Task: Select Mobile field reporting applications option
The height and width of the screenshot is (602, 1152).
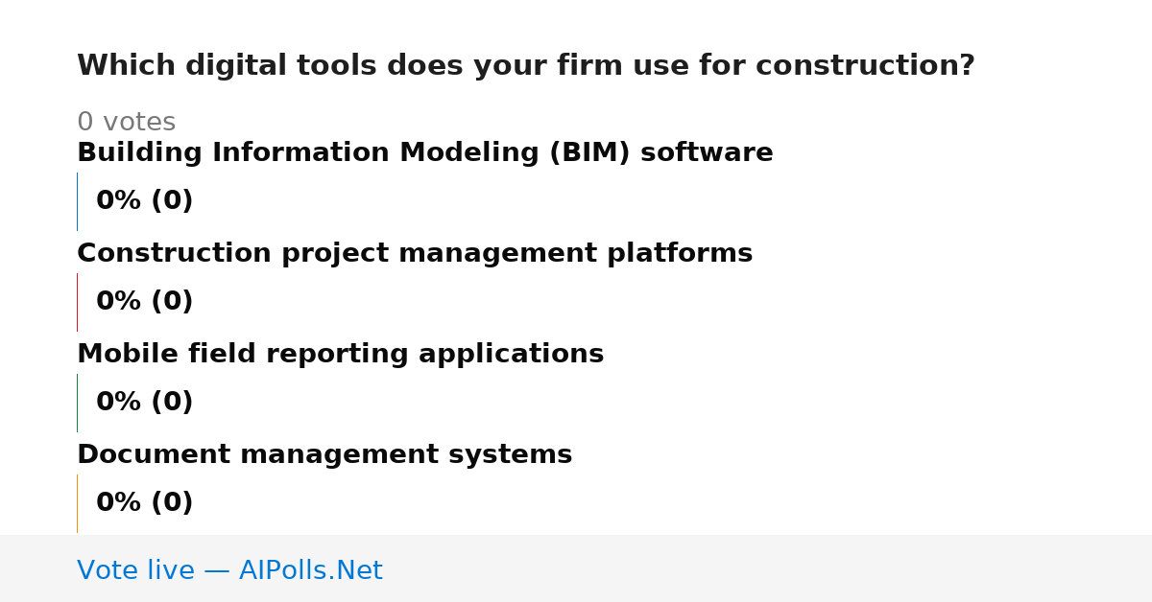Action: point(341,355)
